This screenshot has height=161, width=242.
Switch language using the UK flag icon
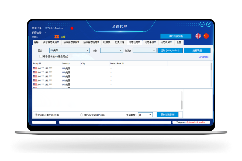click(x=198, y=36)
